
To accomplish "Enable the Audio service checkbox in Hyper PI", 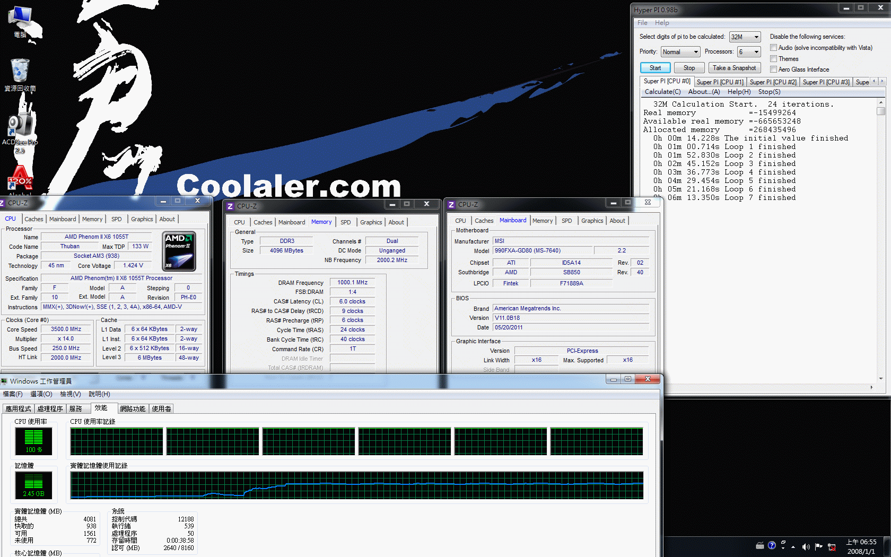I will tap(773, 48).
